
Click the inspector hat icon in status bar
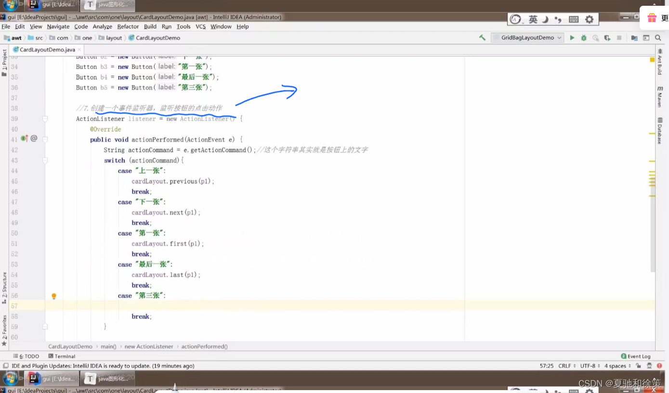(x=650, y=366)
